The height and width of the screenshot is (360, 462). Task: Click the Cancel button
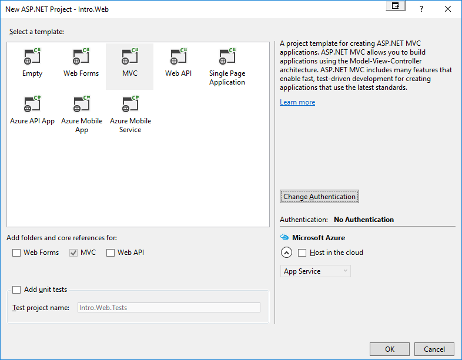click(434, 349)
